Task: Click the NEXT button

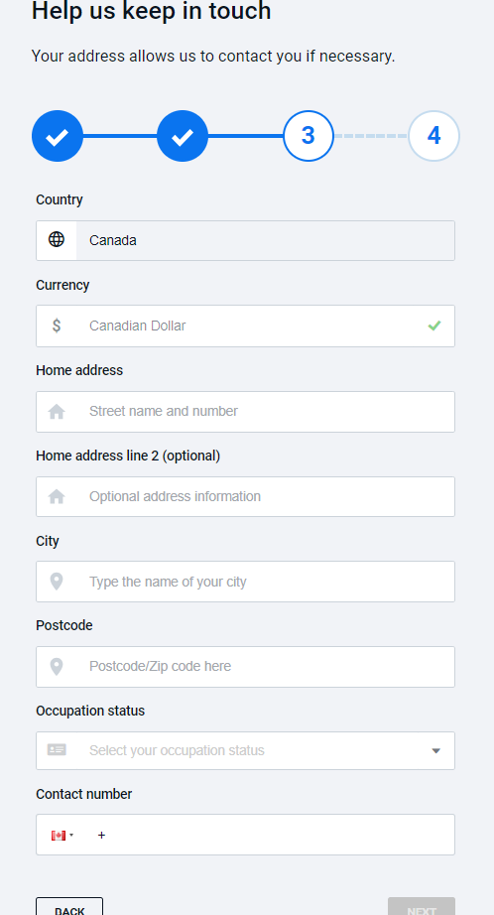Action: pyautogui.click(x=422, y=906)
